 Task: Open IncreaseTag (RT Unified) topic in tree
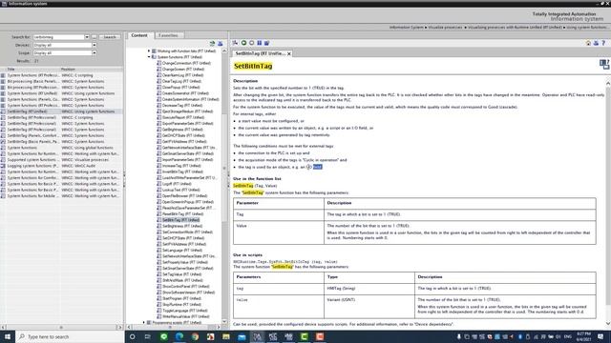(181, 166)
